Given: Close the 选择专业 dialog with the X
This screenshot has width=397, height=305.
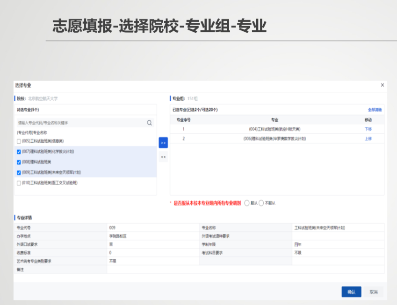Looking at the screenshot, I should [x=382, y=85].
